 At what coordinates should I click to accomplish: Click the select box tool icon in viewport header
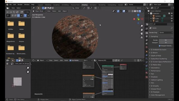coord(39,8)
